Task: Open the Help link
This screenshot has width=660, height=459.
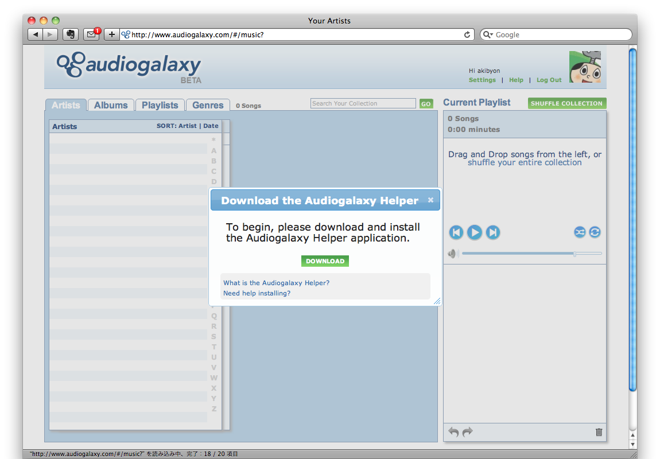Action: [x=516, y=80]
